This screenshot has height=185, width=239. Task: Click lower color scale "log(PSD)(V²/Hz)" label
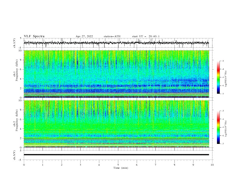[226, 129]
